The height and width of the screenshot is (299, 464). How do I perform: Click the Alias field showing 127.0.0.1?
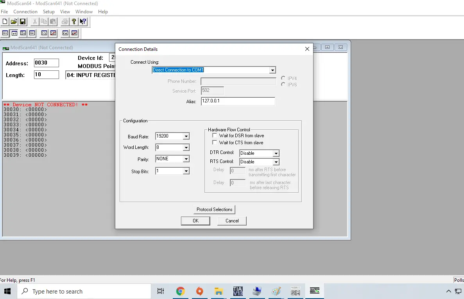238,101
